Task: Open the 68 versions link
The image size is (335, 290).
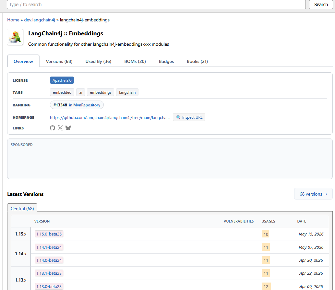Action: pyautogui.click(x=313, y=194)
